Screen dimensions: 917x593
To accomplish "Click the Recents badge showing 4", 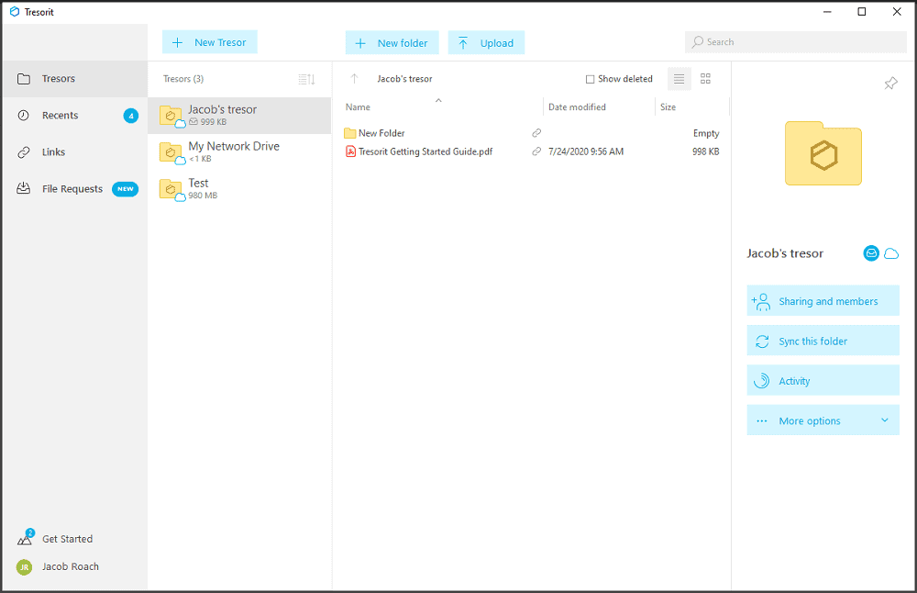I will (x=131, y=116).
